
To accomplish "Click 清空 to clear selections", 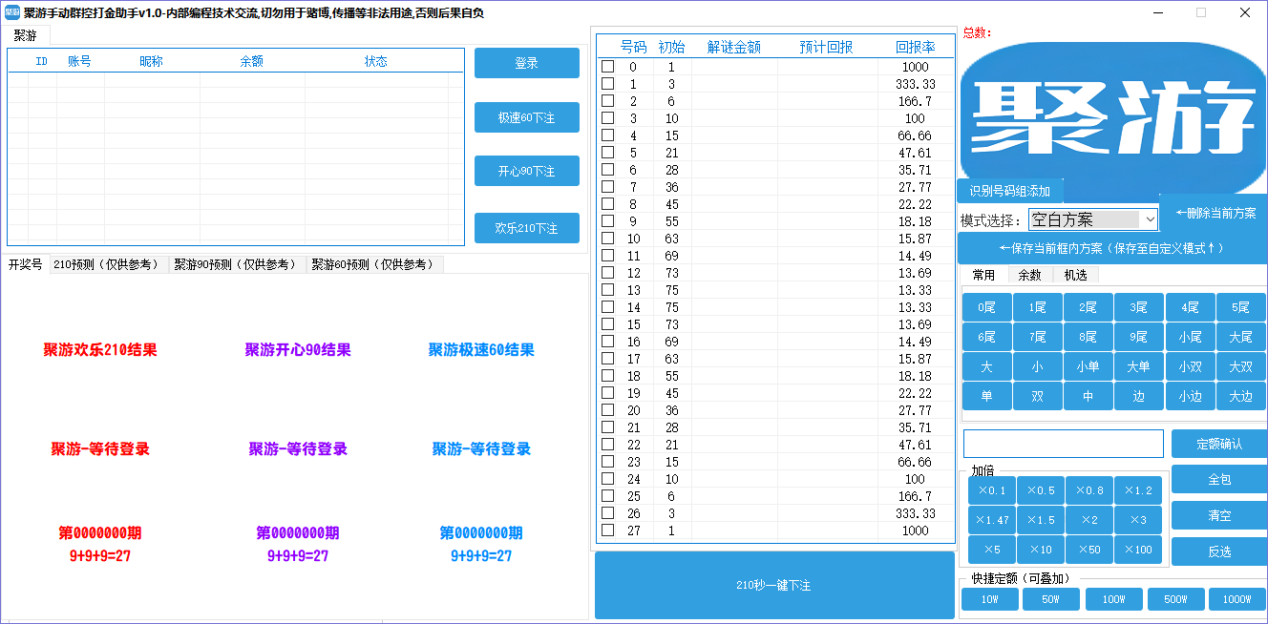I will coord(1218,515).
